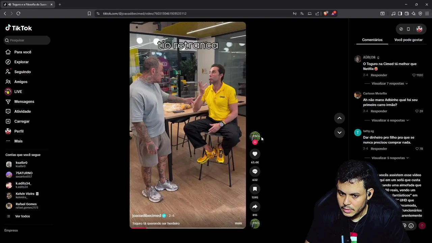Post comment with red send arrow
The height and width of the screenshot is (243, 432).
[x=422, y=226]
